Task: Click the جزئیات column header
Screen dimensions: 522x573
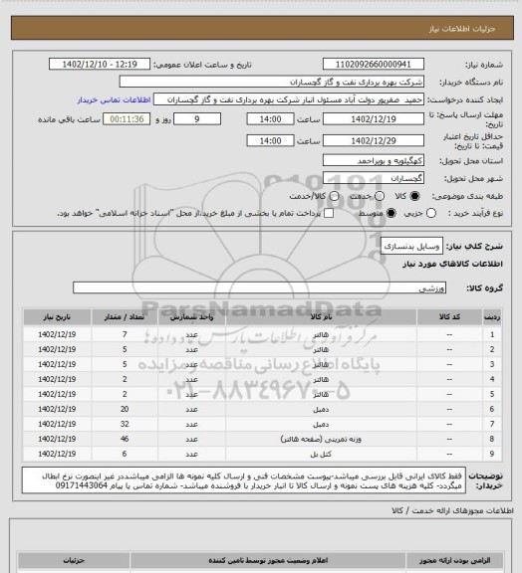Action: (74, 560)
